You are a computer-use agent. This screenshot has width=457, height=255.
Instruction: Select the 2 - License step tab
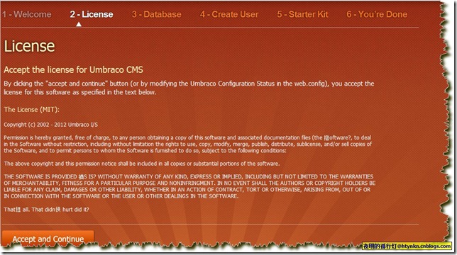click(x=92, y=14)
